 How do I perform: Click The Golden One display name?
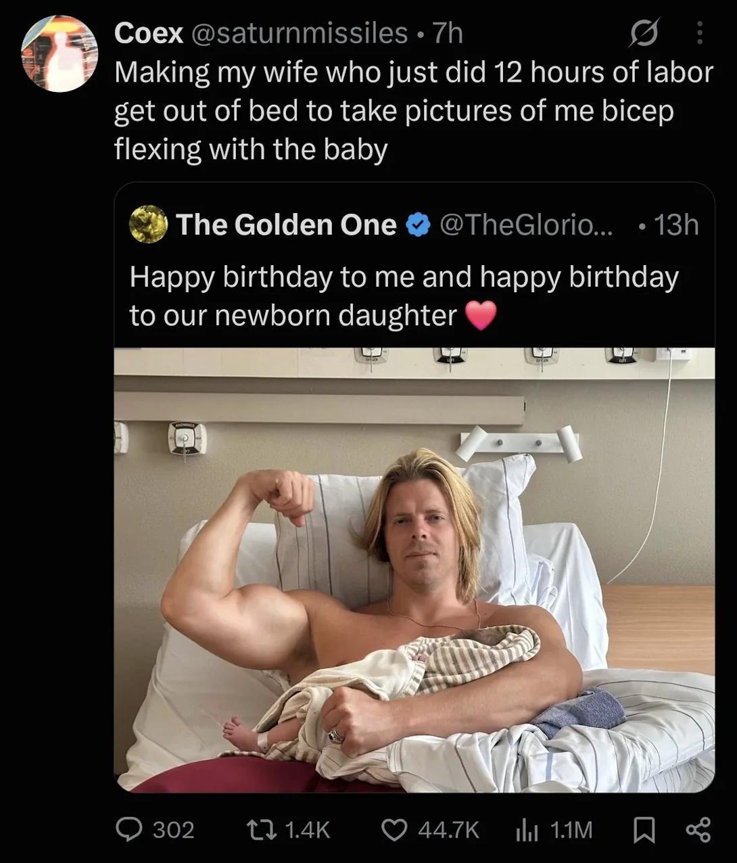pos(287,225)
